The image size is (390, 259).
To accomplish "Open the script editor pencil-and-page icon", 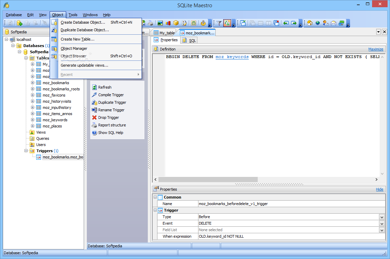I will [x=184, y=23].
